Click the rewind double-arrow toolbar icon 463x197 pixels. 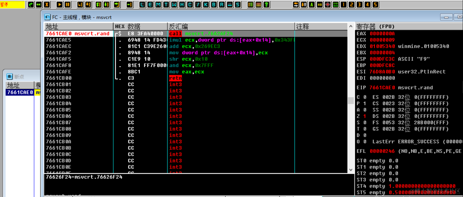[x=39, y=4]
